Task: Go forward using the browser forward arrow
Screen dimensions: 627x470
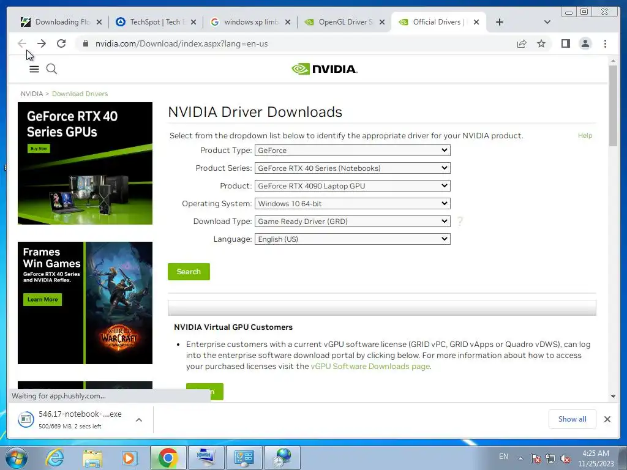Action: 42,43
